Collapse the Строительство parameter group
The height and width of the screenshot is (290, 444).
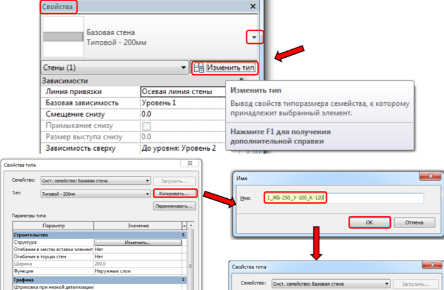coord(183,235)
